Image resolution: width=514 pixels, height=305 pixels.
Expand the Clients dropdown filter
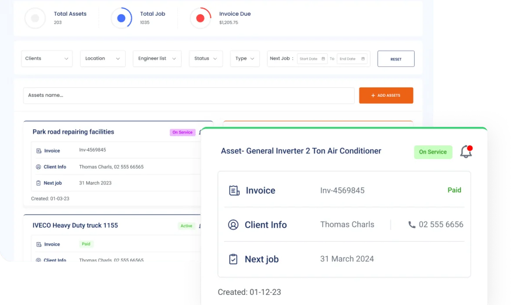[x=47, y=58]
